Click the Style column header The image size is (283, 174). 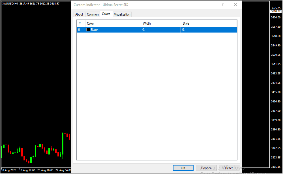coord(209,23)
